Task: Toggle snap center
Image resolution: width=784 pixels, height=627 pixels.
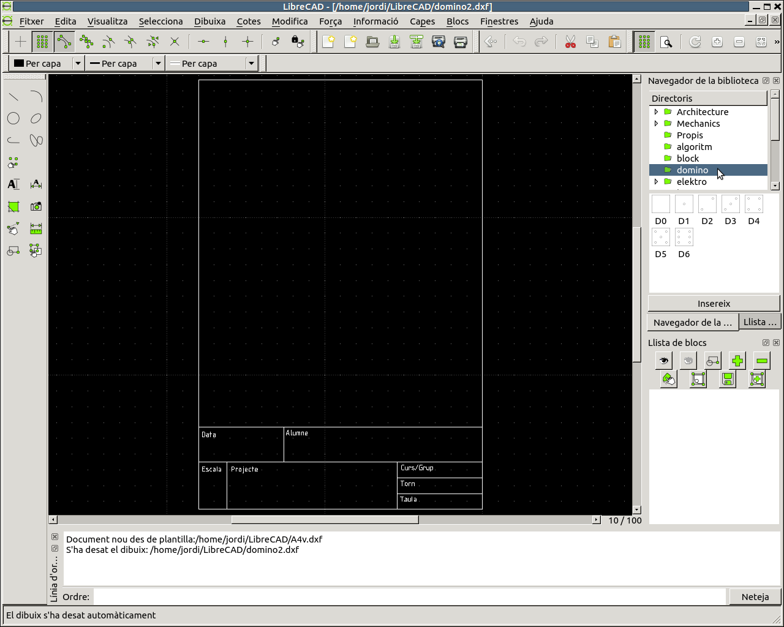Action: [108, 42]
